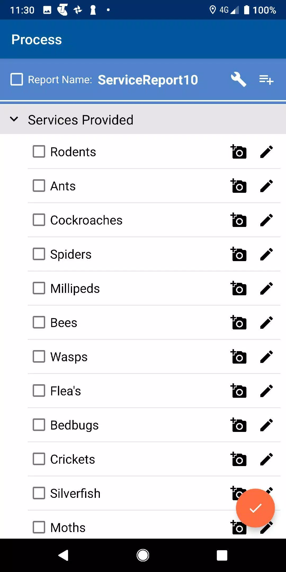This screenshot has height=572, width=286.
Task: Tap the Android home navigation button
Action: pos(143,555)
